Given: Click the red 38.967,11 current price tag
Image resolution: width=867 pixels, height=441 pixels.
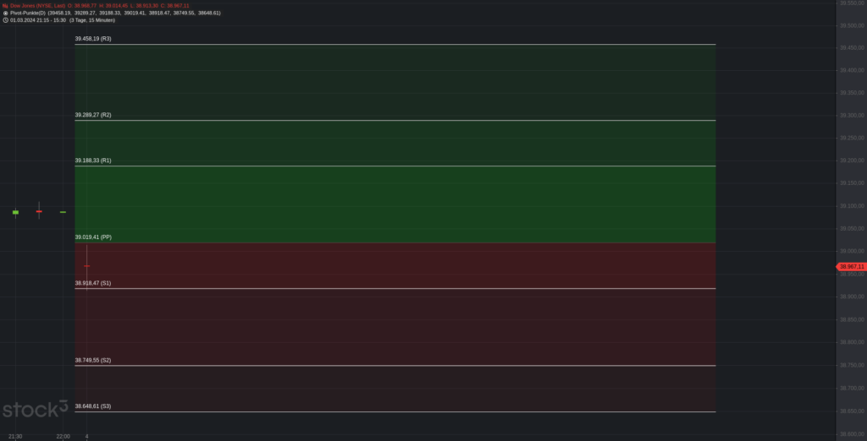Looking at the screenshot, I should pos(852,267).
